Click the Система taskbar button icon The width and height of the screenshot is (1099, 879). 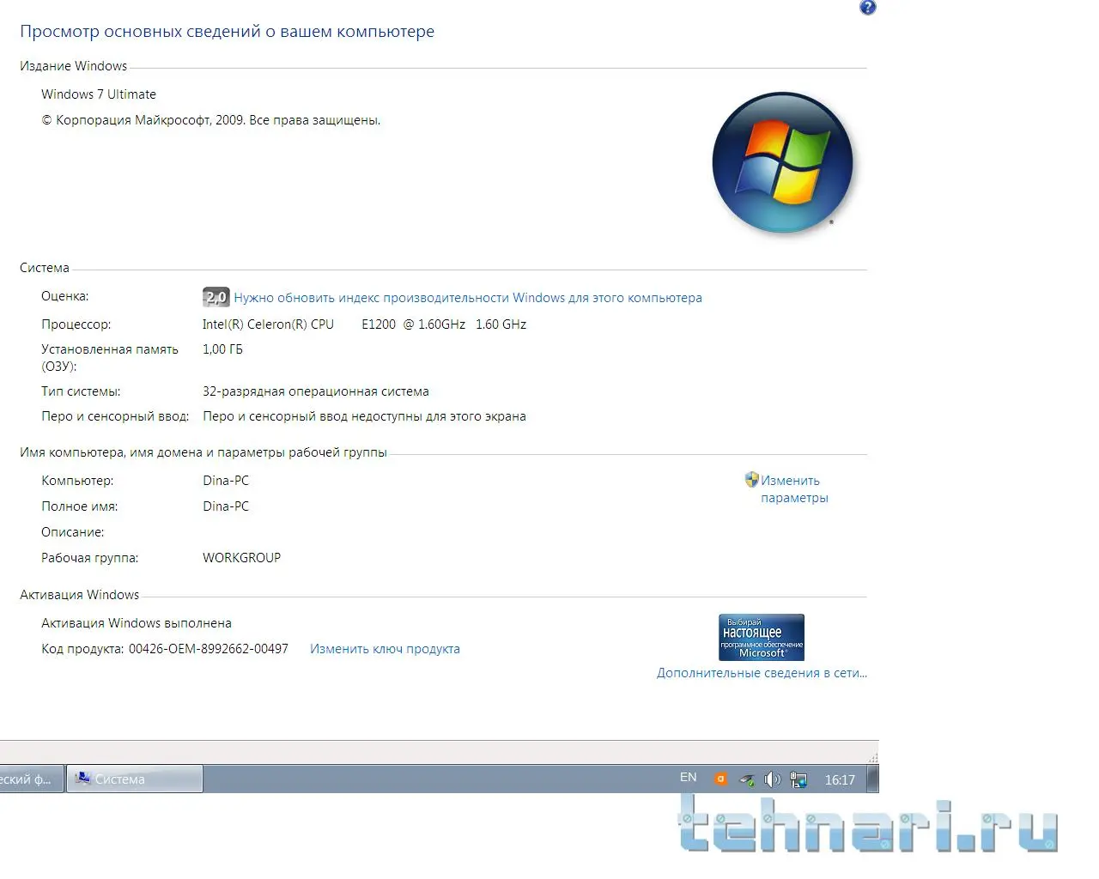82,779
